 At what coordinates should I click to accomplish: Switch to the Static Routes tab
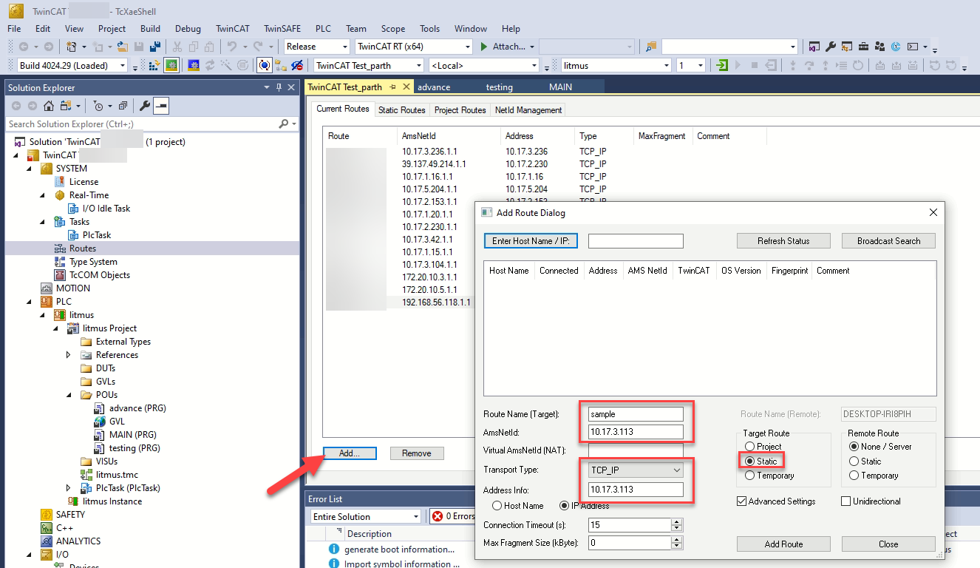[401, 110]
